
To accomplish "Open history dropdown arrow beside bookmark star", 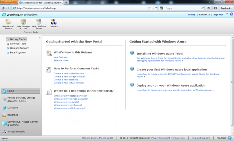I will [x=152, y=8].
